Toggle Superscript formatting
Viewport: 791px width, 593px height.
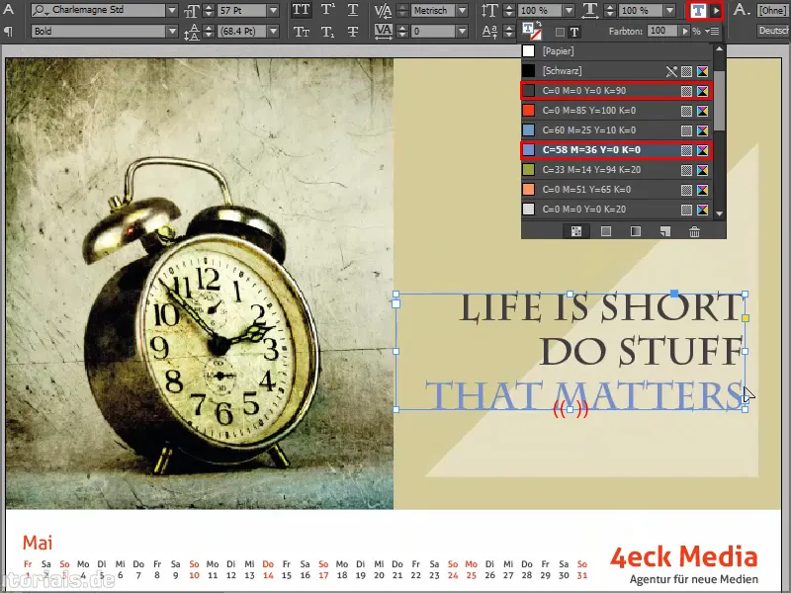327,10
